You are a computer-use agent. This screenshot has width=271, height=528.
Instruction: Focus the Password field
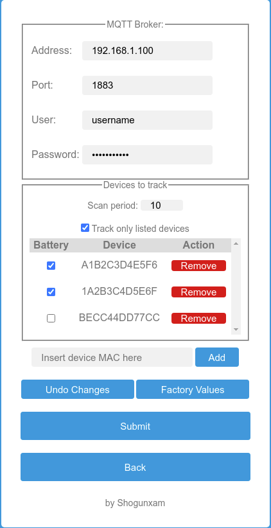click(x=147, y=155)
